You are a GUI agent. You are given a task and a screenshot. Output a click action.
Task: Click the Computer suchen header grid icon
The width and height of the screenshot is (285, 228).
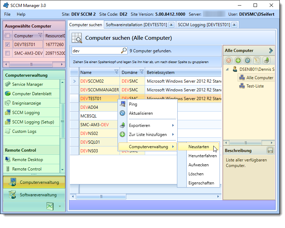point(77,38)
